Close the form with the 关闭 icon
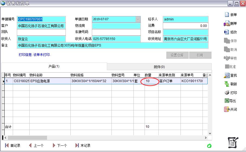 click(x=227, y=109)
